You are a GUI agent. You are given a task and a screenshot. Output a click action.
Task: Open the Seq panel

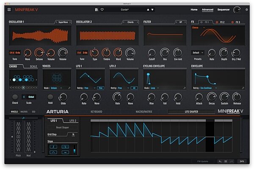pyautogui.click(x=33, y=111)
